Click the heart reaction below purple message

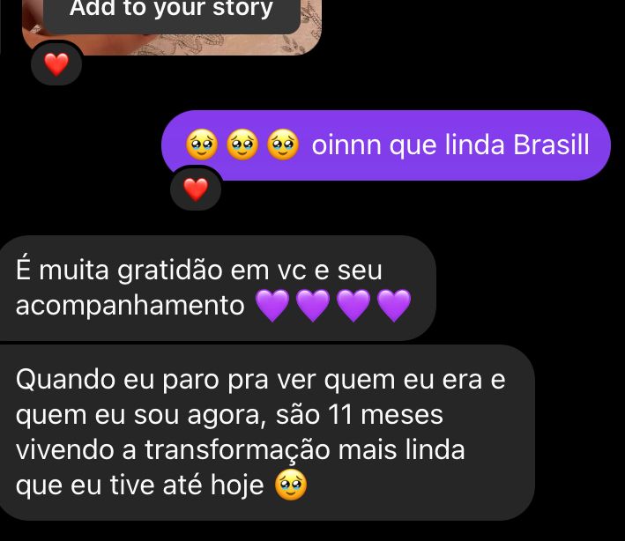196,189
